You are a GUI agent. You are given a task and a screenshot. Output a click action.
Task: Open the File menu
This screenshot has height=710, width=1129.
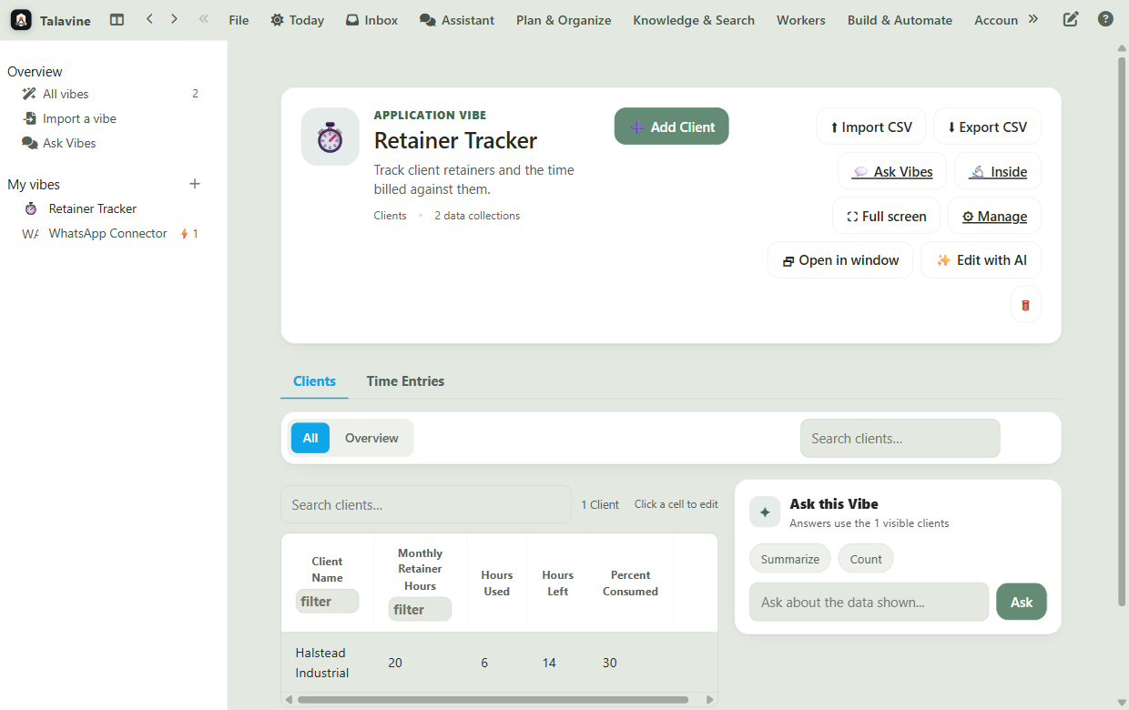pyautogui.click(x=239, y=20)
